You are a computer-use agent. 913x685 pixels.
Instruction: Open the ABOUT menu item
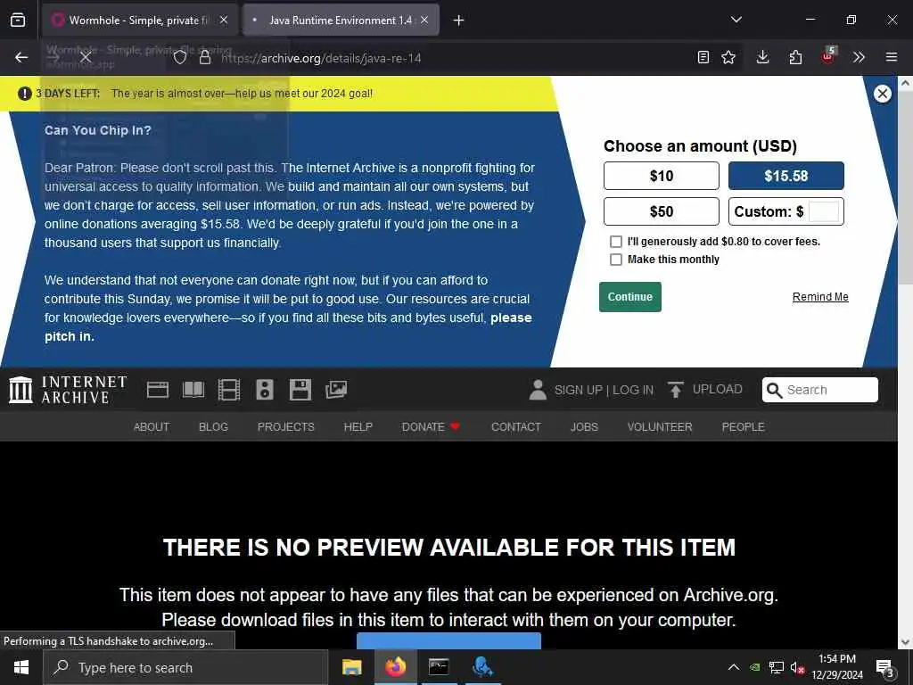click(152, 427)
